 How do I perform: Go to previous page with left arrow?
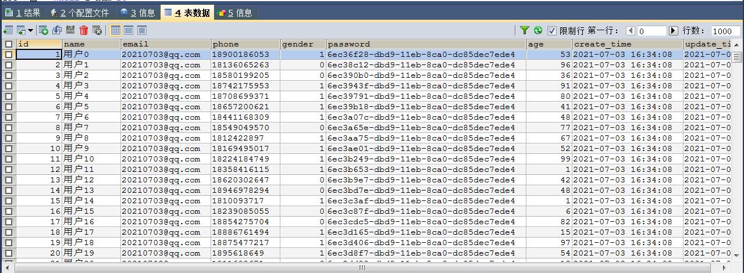point(631,31)
